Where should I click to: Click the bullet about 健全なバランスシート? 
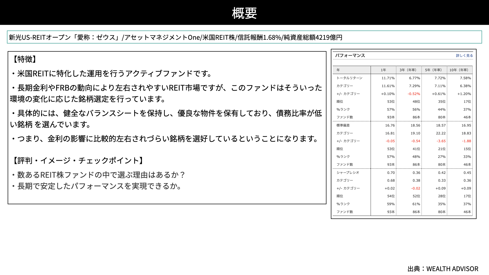166,119
